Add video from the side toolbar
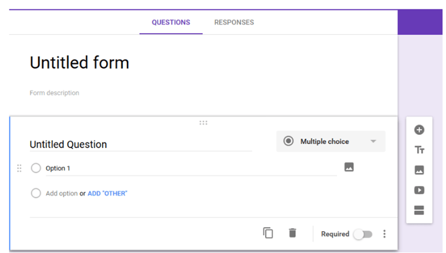Image resolution: width=446 pixels, height=253 pixels. (419, 190)
